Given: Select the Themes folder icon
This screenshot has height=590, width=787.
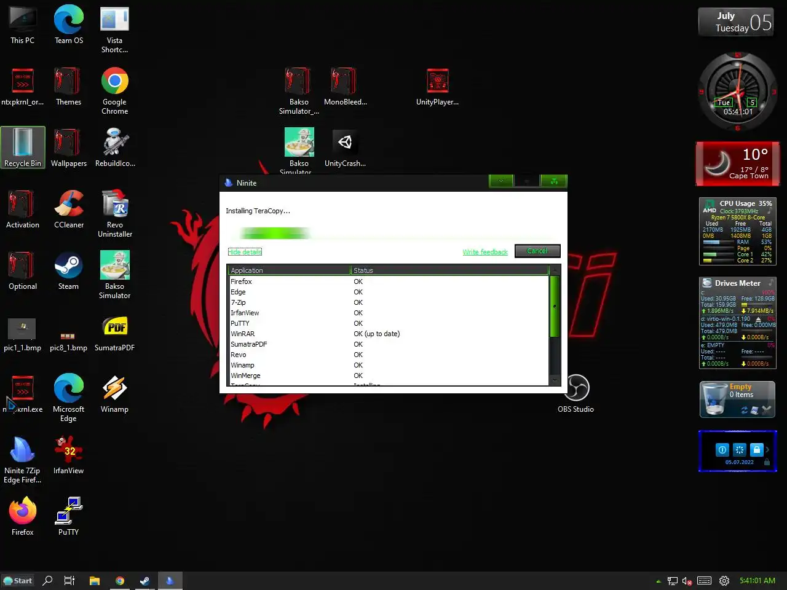Looking at the screenshot, I should click(x=68, y=87).
